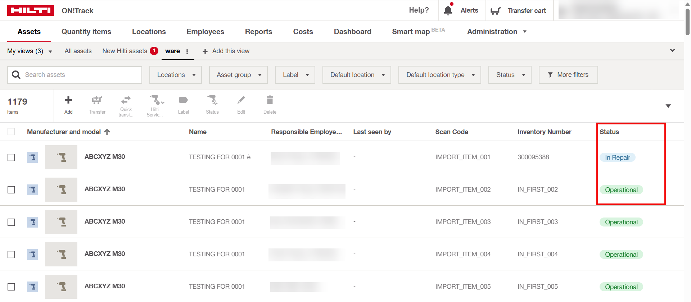
Task: Expand the Status filter dropdown
Action: [x=510, y=75]
